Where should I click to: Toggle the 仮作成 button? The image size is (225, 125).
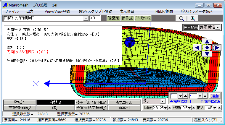(127, 18)
